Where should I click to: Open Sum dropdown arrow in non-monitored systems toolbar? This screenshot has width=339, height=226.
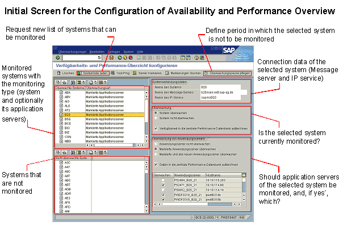click(x=83, y=153)
